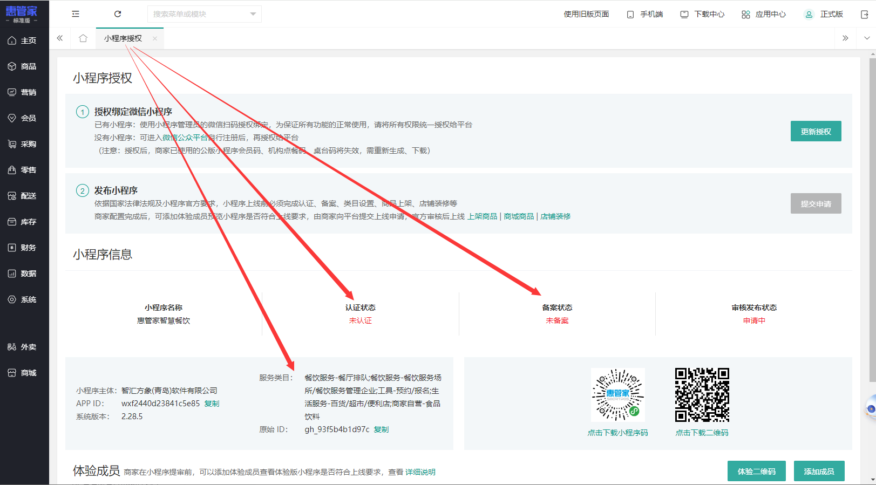Viewport: 876px width, 485px height.
Task: Click the logout icon at top right
Action: click(864, 15)
